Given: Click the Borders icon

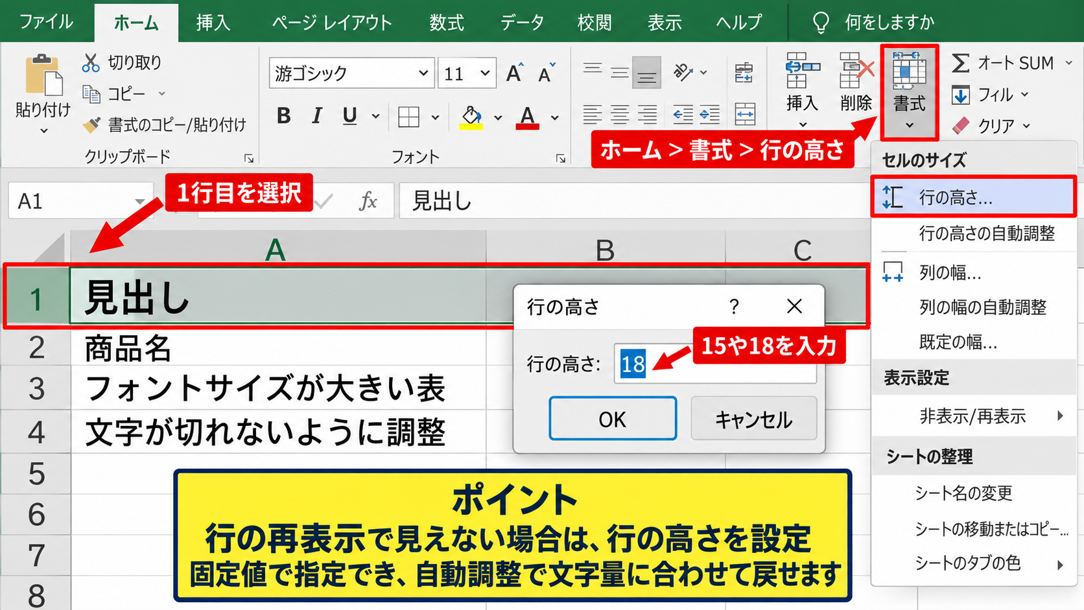Looking at the screenshot, I should [408, 117].
